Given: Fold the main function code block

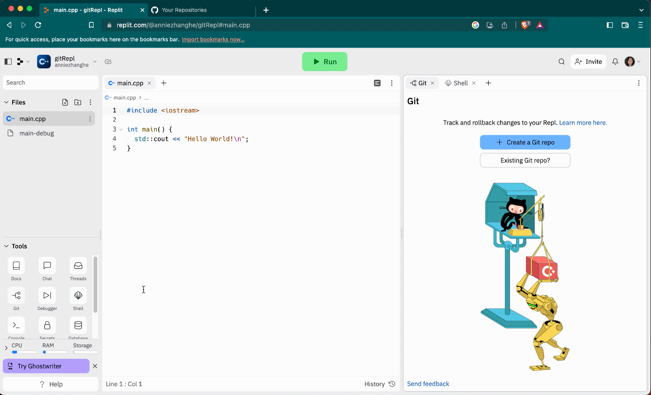Looking at the screenshot, I should click(121, 129).
